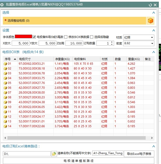161x164 pixels.
Task: Click electrode size 97.00X62.00X53.21
Action: [x=32, y=64]
